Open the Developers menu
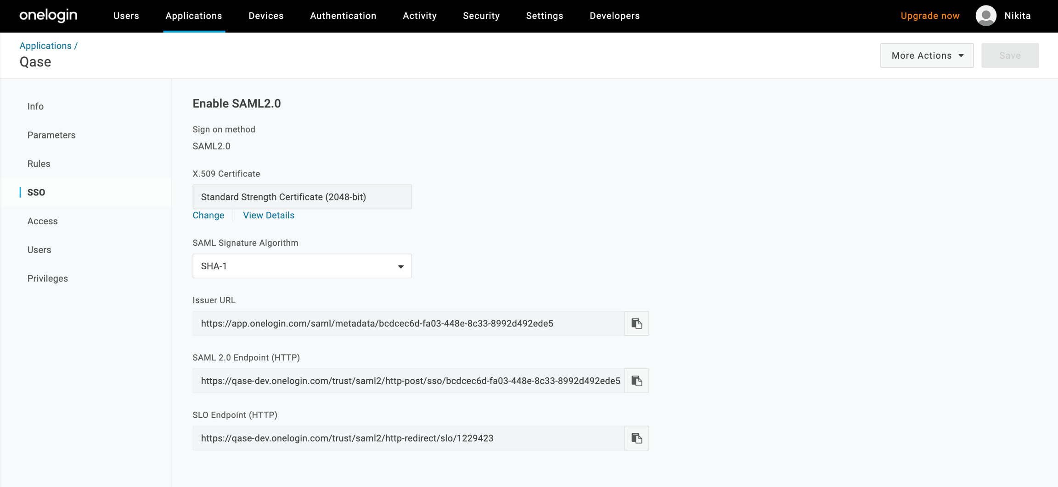The width and height of the screenshot is (1058, 487). point(614,16)
